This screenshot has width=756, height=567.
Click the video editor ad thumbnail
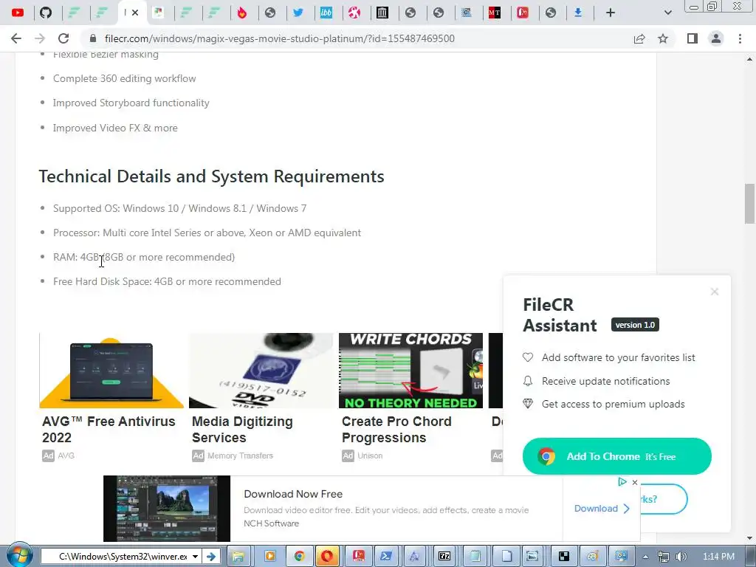[167, 509]
